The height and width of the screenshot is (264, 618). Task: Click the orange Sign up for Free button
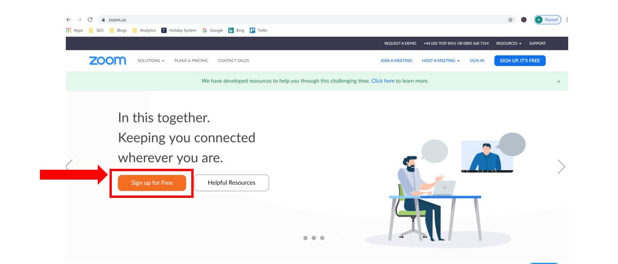pos(152,182)
